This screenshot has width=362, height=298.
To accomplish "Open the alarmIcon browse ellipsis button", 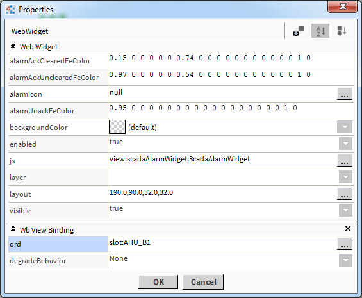I will [x=345, y=94].
